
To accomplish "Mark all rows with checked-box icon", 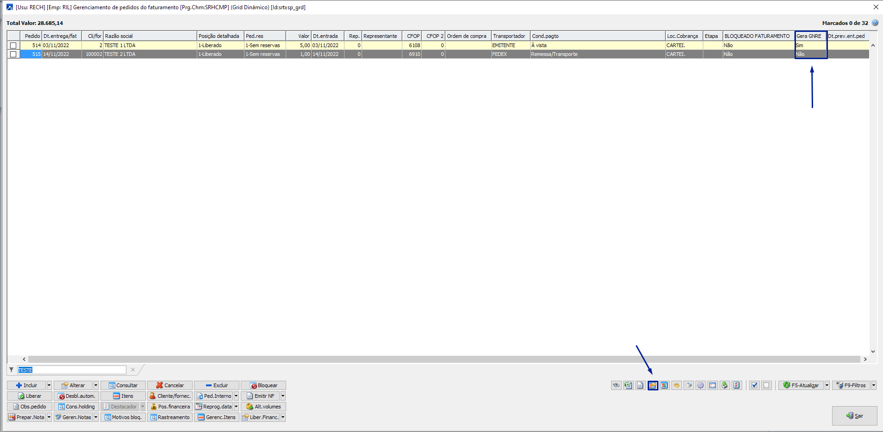I will 755,385.
